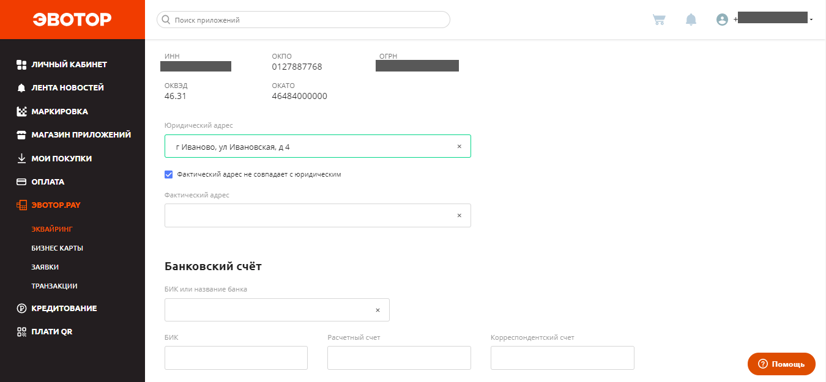This screenshot has height=382, width=826.
Task: Click Кредитование ruble icon
Action: (x=21, y=308)
